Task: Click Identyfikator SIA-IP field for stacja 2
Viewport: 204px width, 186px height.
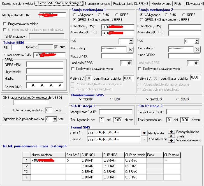Action: (183, 112)
